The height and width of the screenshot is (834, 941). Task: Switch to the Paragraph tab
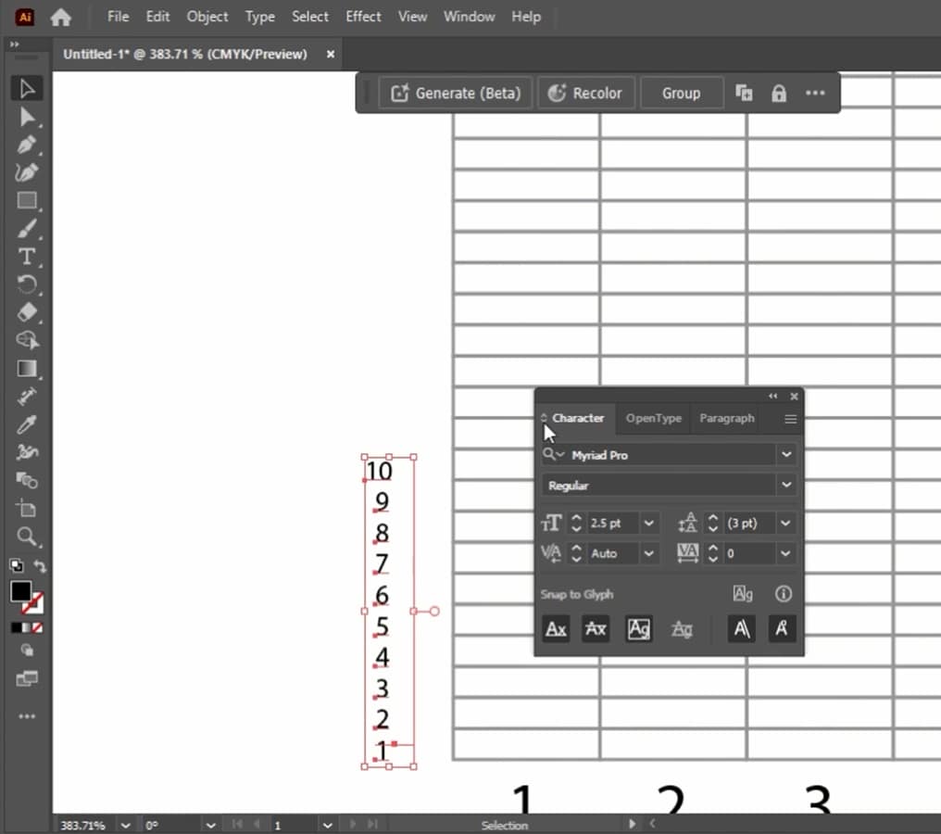point(726,419)
